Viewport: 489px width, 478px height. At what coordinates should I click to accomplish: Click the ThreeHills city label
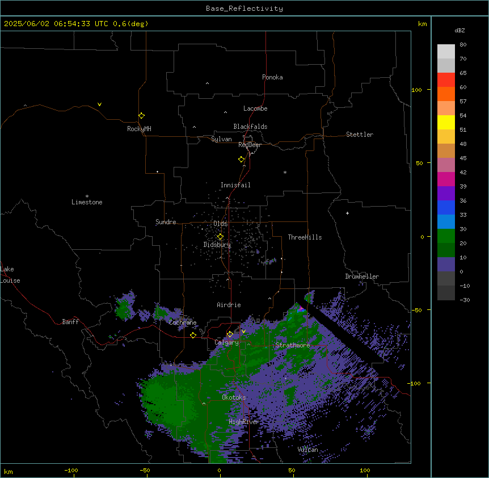(x=305, y=237)
